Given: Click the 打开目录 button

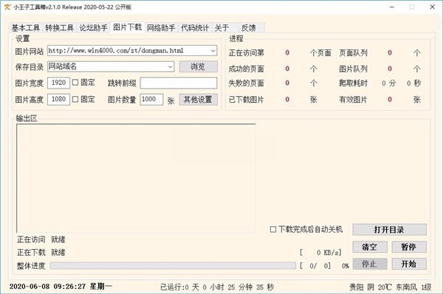Looking at the screenshot, I should tap(389, 230).
